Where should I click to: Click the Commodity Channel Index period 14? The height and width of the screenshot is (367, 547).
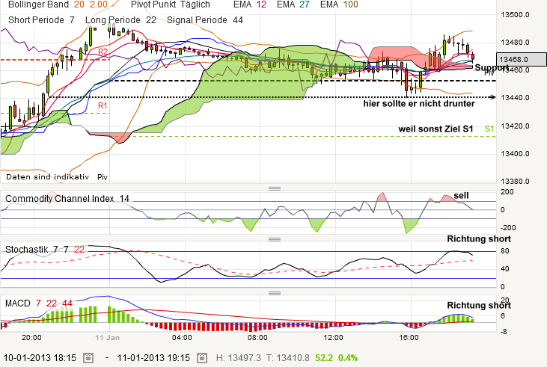124,199
